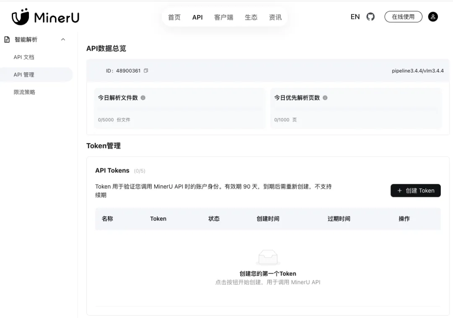Screen dimensions: 453x318
Task: Click the API数据总览 heading
Action: click(106, 49)
